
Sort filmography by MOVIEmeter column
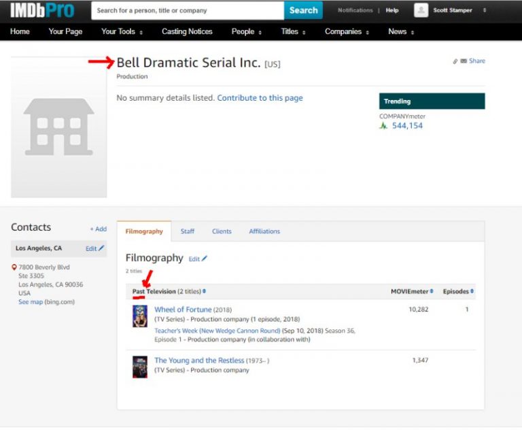(412, 292)
